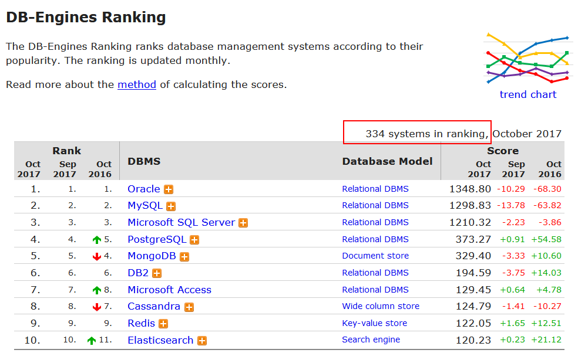Click the '334 systems in ranking' text
Screen dimensions: 578x353
click(427, 134)
